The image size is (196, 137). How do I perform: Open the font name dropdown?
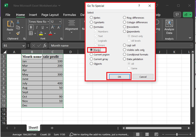click(48, 22)
